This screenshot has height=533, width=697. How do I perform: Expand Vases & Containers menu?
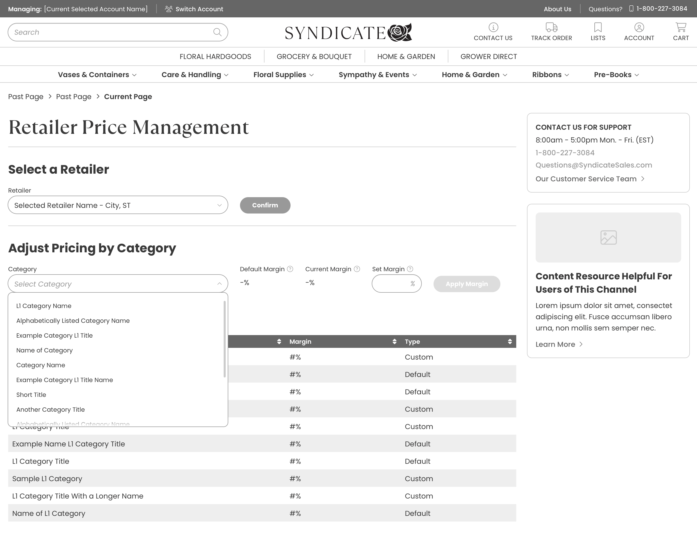click(97, 75)
